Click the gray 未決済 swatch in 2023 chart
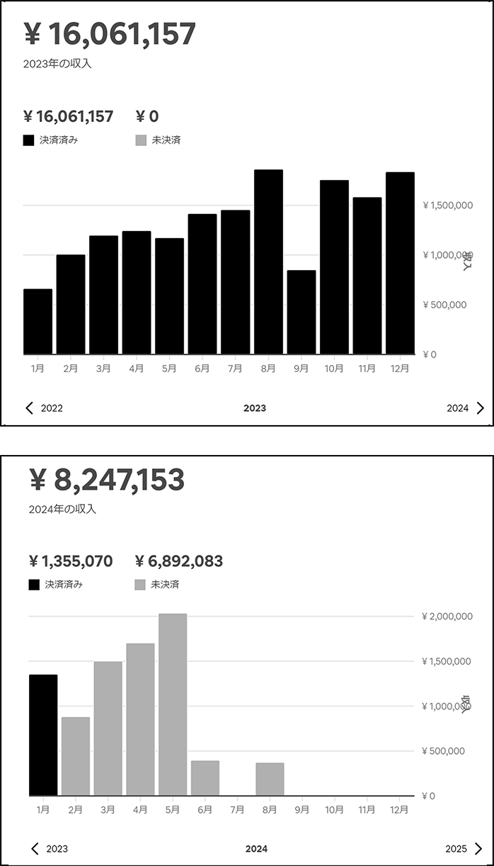This screenshot has height=866, width=494. [141, 140]
